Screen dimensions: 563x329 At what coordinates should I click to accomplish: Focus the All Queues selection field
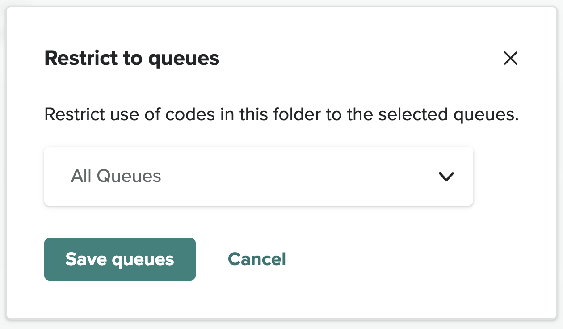point(258,176)
